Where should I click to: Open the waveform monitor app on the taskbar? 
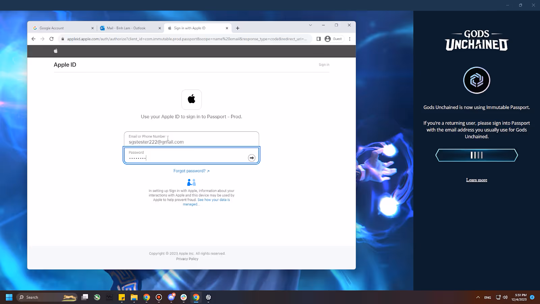coord(109,297)
